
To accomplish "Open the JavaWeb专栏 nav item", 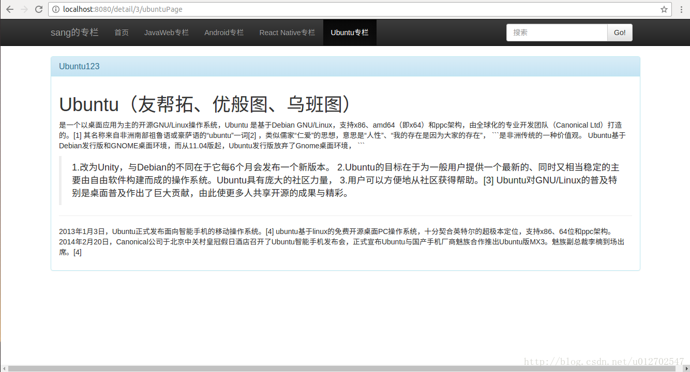I will 167,33.
